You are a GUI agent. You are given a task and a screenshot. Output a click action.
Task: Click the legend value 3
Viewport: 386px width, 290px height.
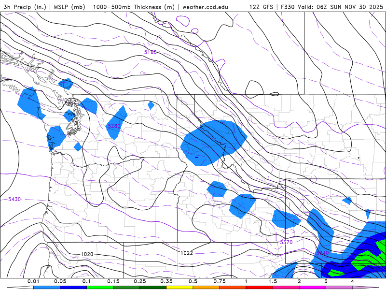(326, 281)
